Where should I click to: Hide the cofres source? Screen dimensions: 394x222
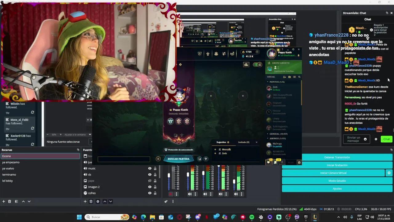click(150, 193)
